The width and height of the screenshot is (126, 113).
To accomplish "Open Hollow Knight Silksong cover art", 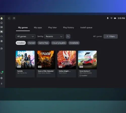I will (x=67, y=60).
